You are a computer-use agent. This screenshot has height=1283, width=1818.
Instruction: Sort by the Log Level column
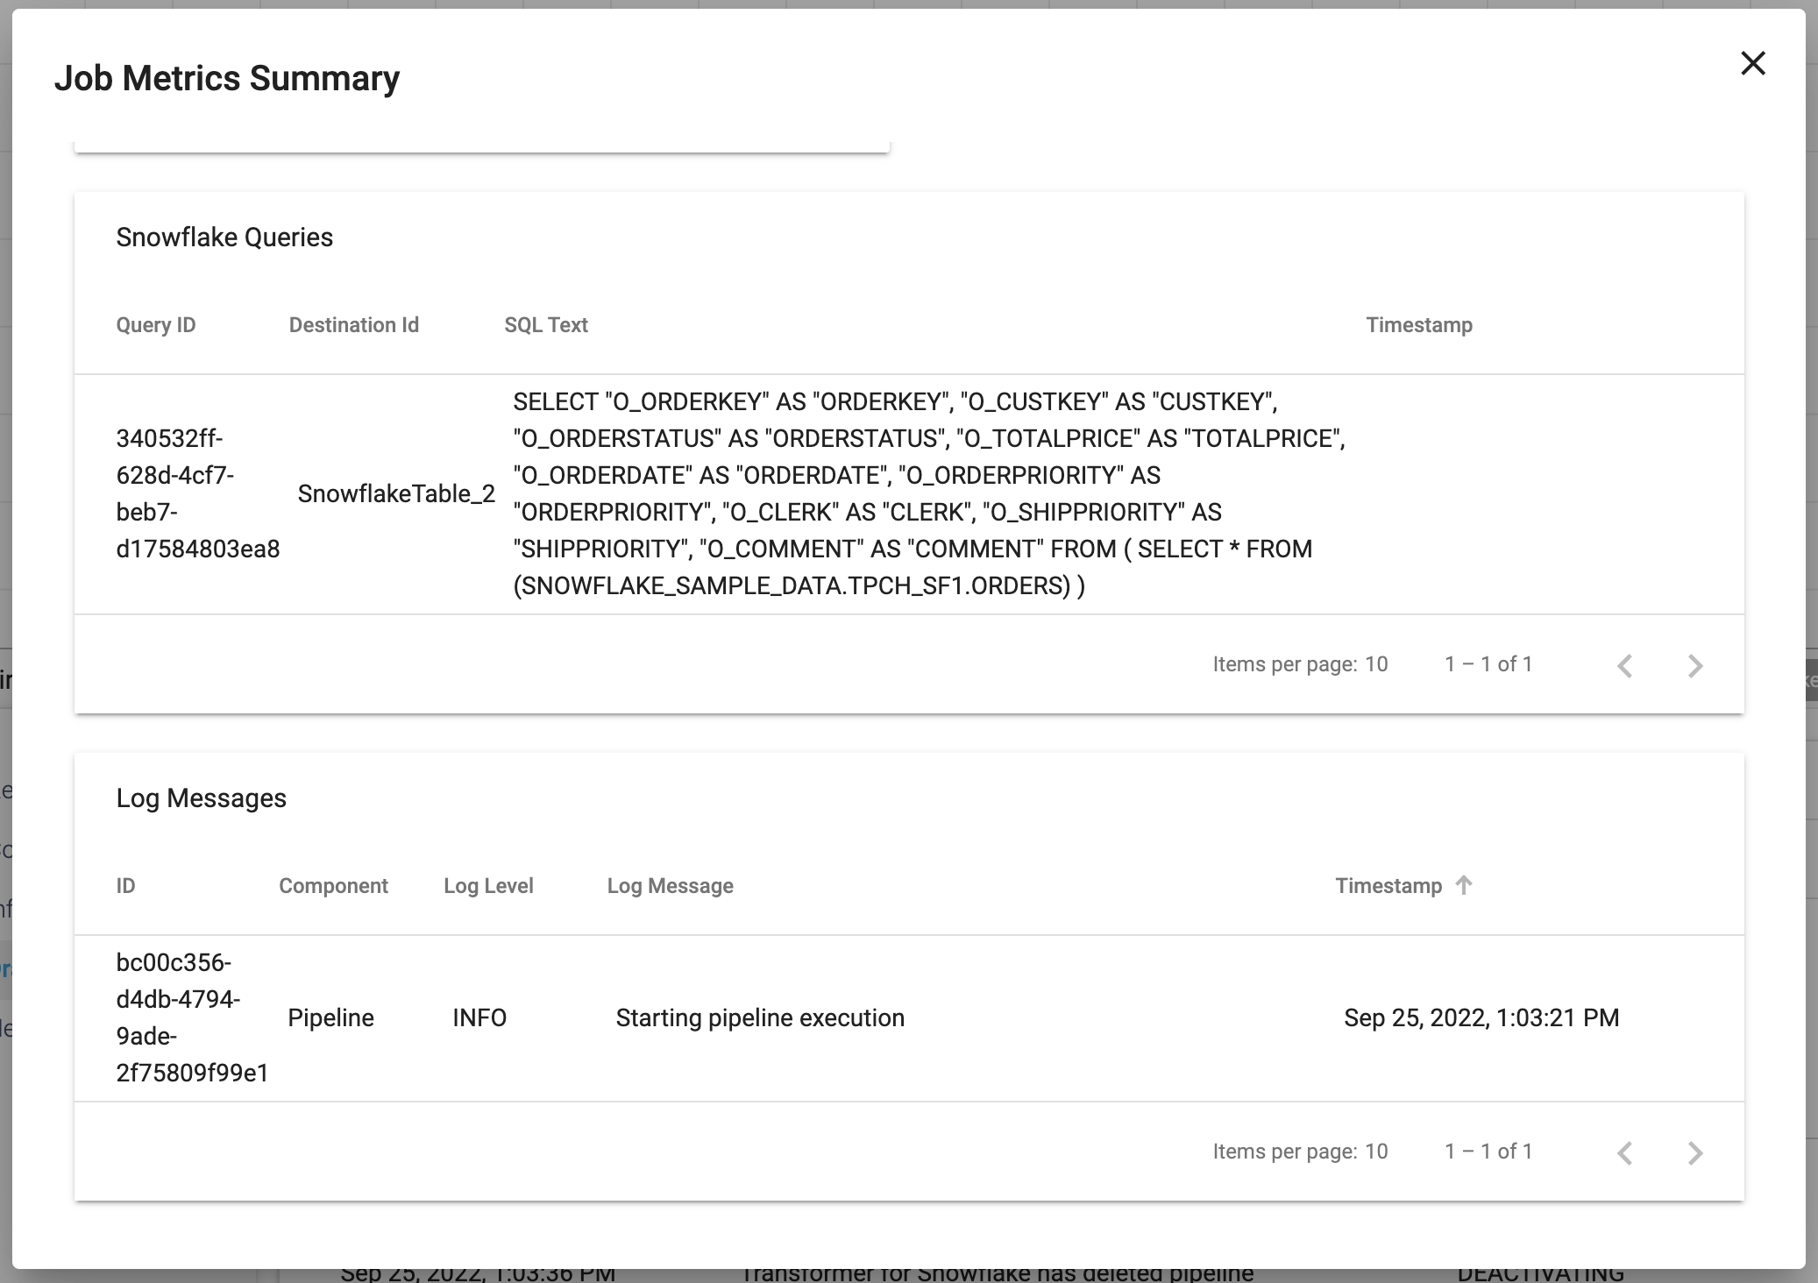[x=487, y=885]
